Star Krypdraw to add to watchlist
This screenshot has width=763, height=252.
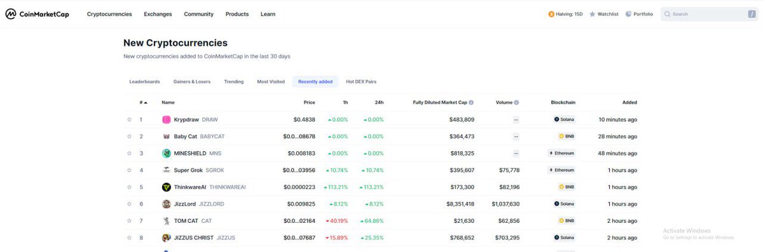129,119
